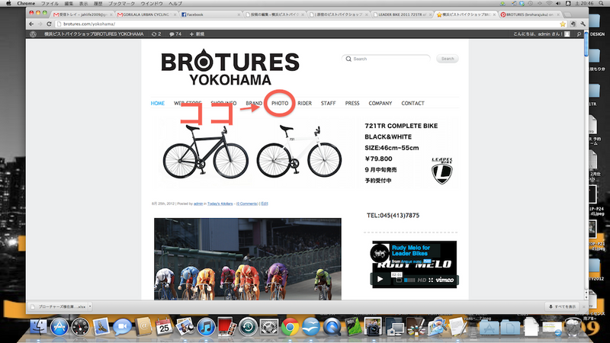This screenshot has width=610, height=343.
Task: Launch iTunes from the Dock
Action: click(206, 327)
